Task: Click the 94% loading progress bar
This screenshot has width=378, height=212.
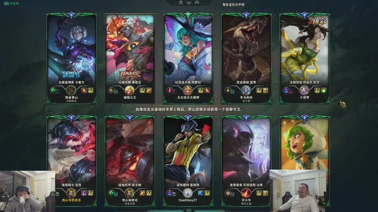Action: 189,210
